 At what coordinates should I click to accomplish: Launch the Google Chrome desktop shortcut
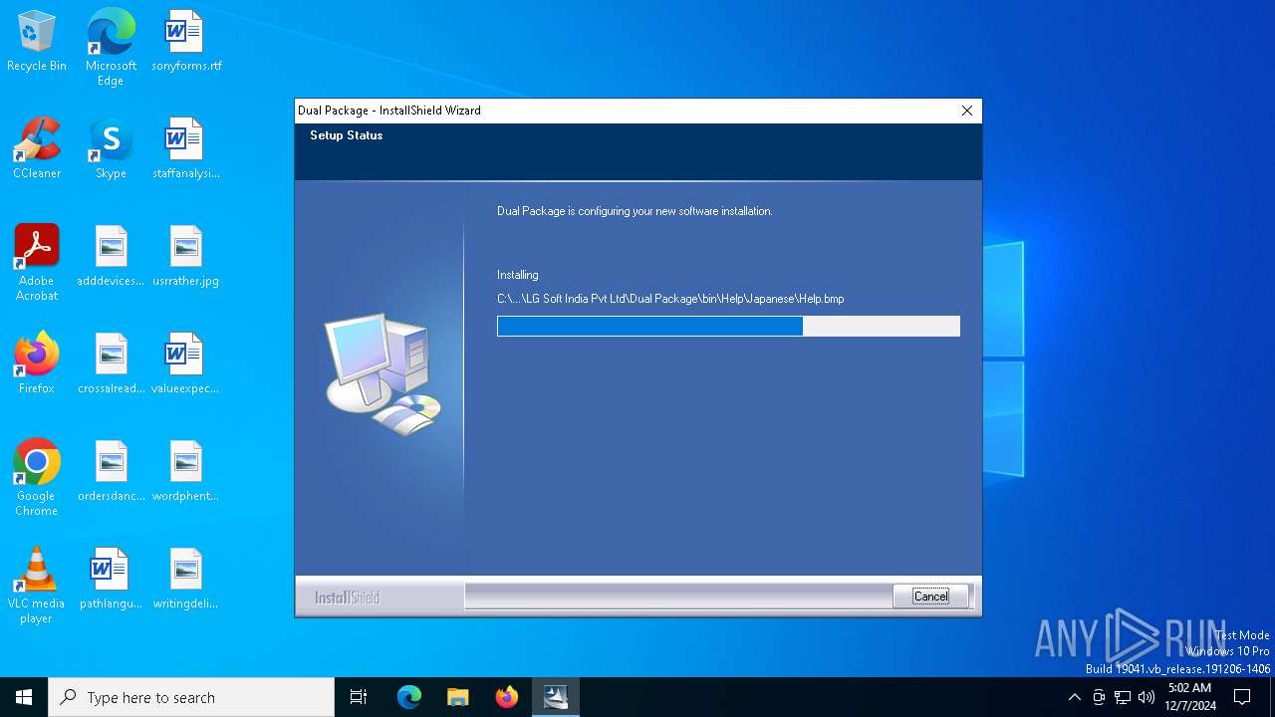[x=37, y=478]
